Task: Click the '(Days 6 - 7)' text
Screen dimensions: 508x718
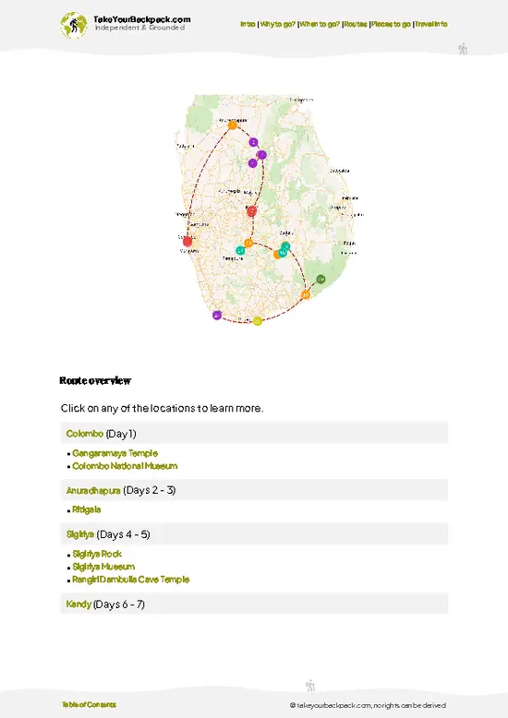Action: 119,604
